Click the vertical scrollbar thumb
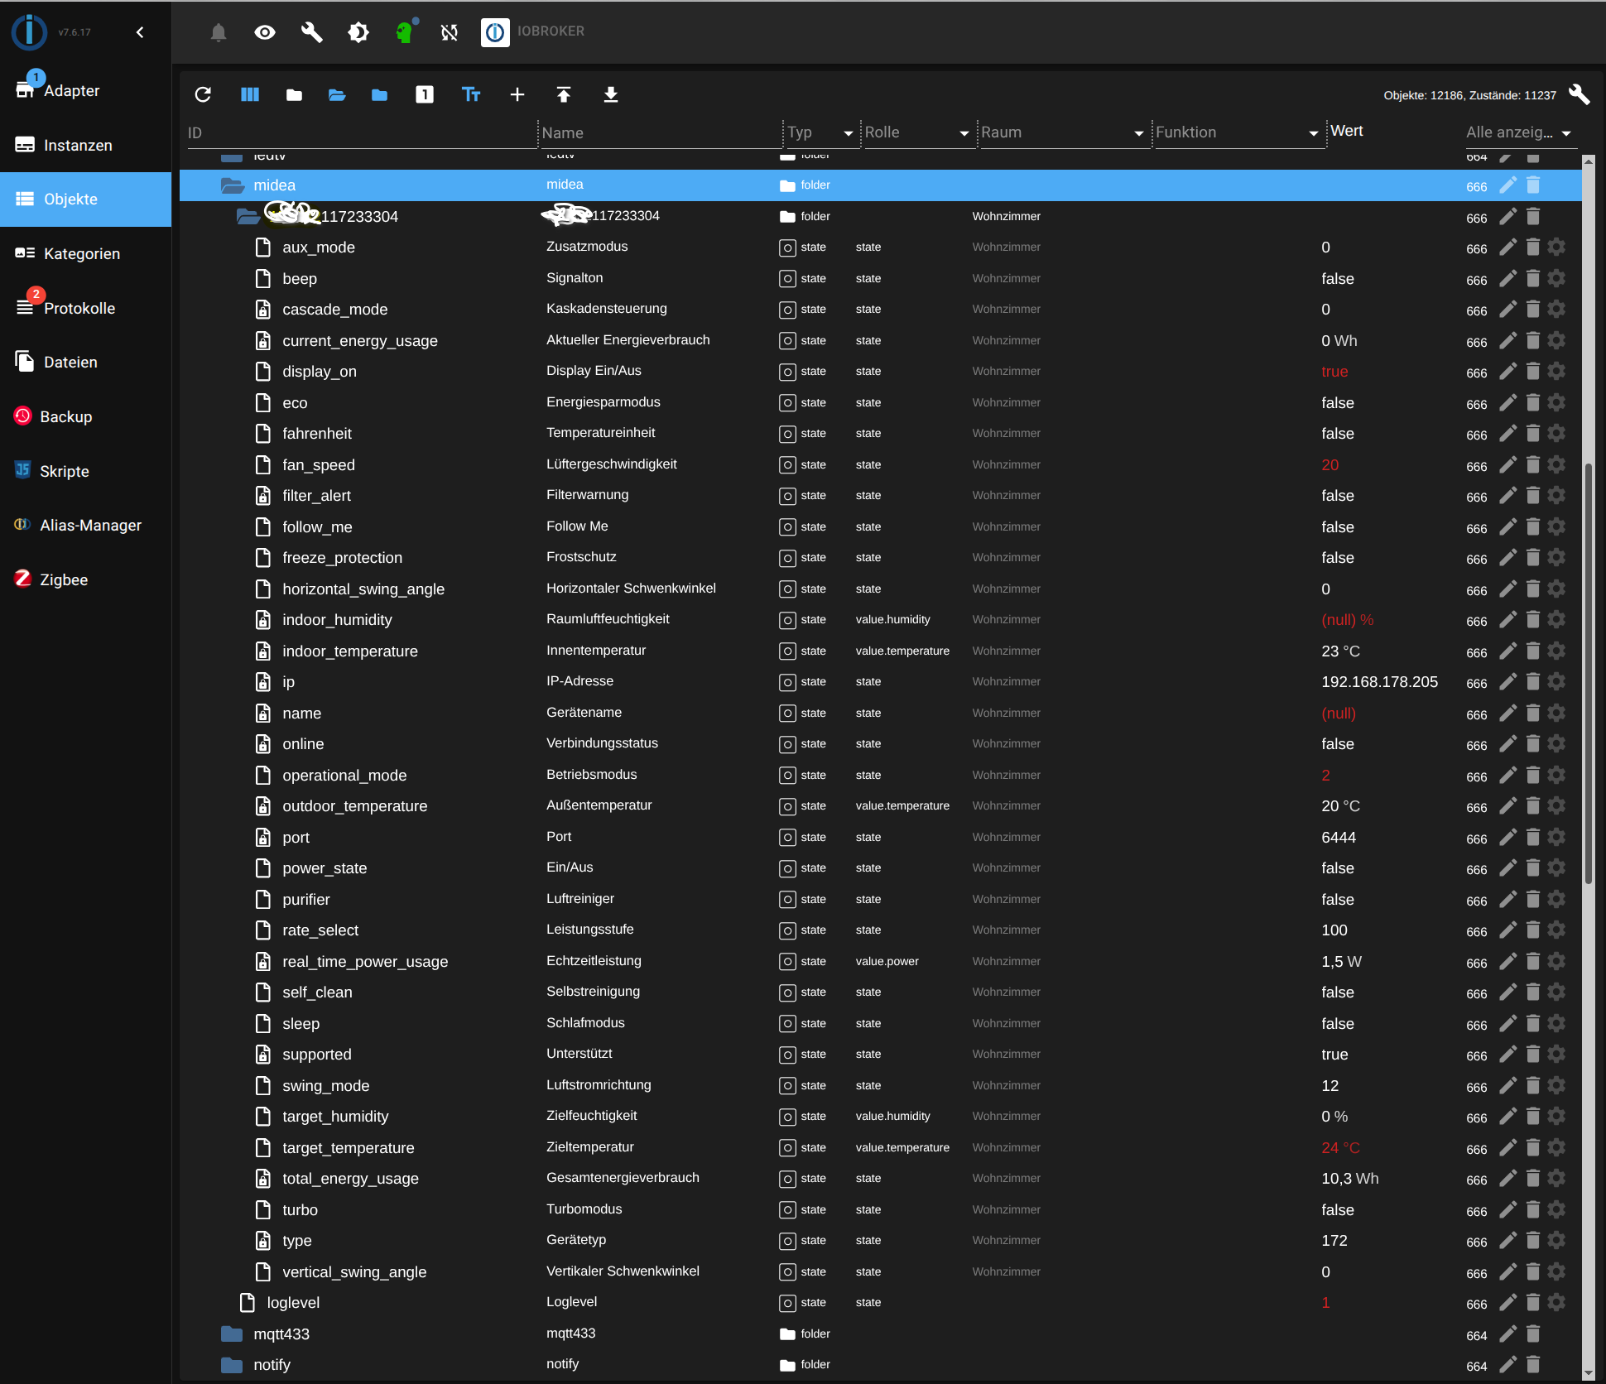This screenshot has width=1606, height=1384. (x=1588, y=674)
